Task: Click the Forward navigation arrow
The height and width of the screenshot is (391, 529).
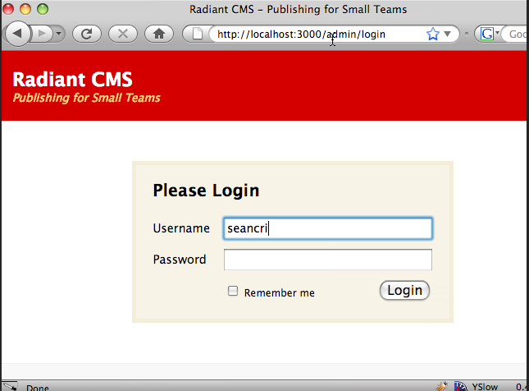Action: coord(43,34)
